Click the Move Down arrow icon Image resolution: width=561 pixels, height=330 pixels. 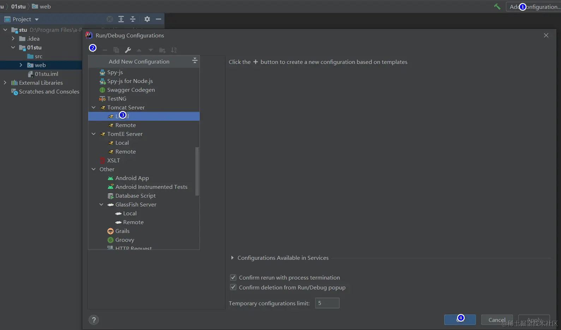click(x=151, y=50)
